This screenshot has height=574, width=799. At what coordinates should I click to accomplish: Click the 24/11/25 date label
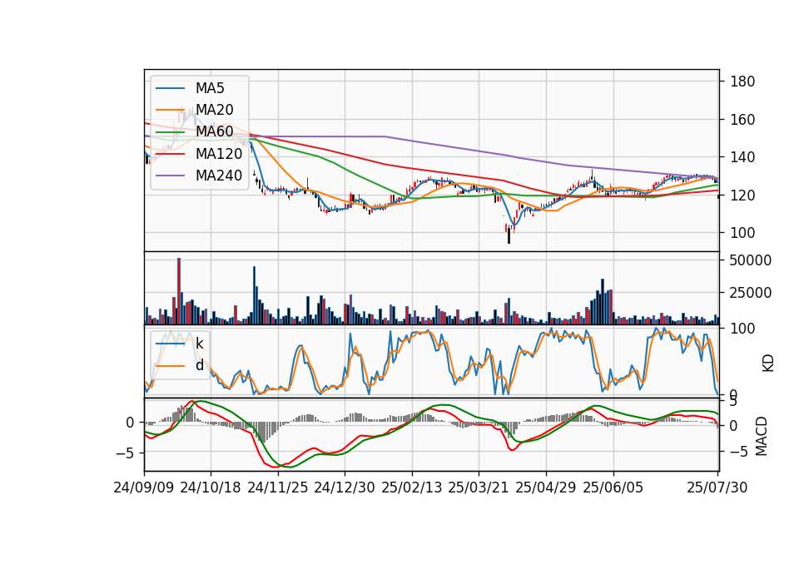278,487
